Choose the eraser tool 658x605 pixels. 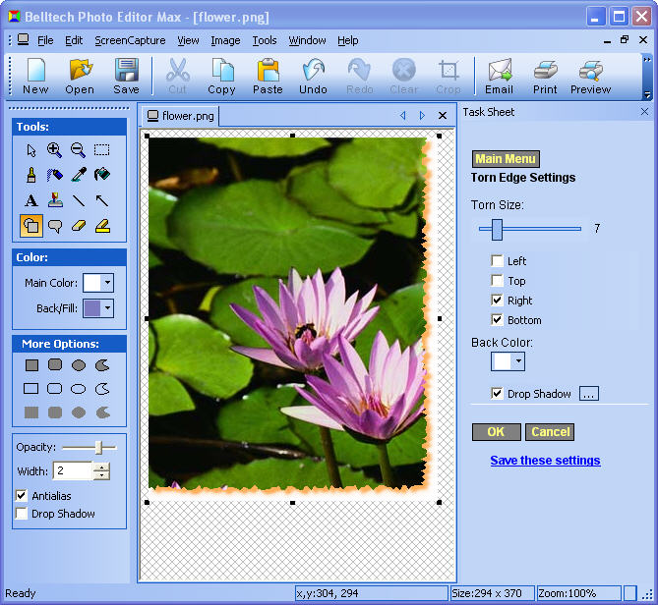78,226
